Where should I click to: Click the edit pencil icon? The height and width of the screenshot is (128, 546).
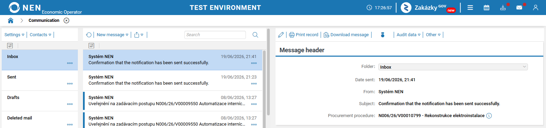click(281, 35)
